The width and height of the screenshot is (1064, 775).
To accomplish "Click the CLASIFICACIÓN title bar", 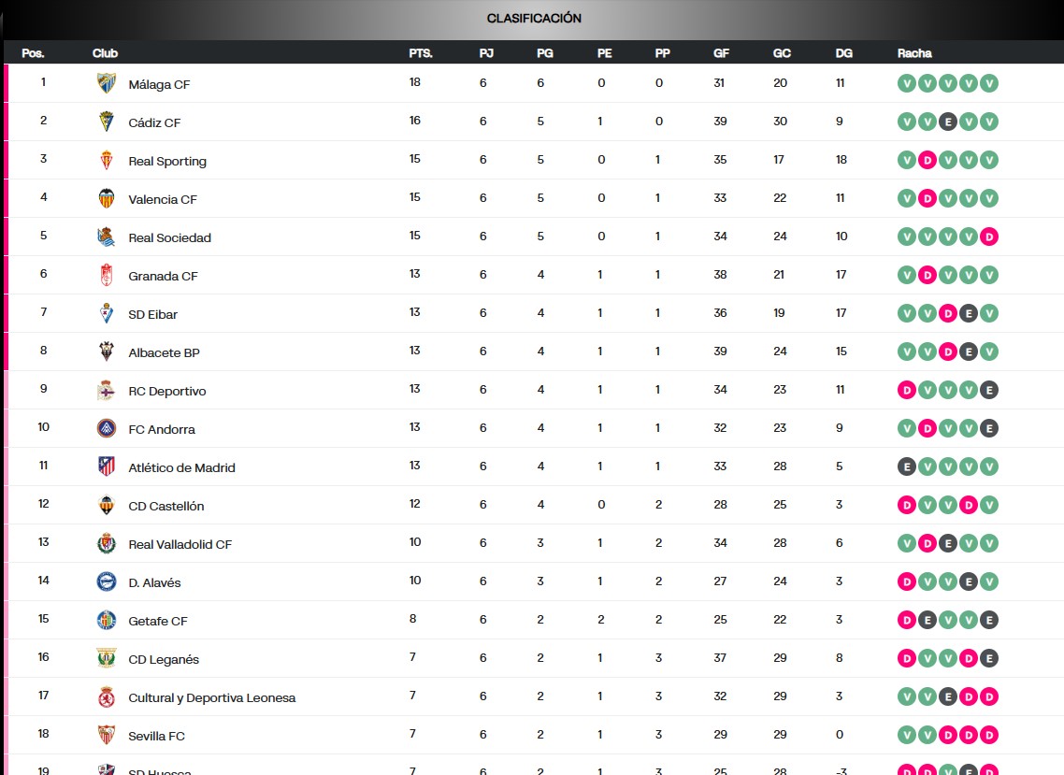I will [x=533, y=19].
